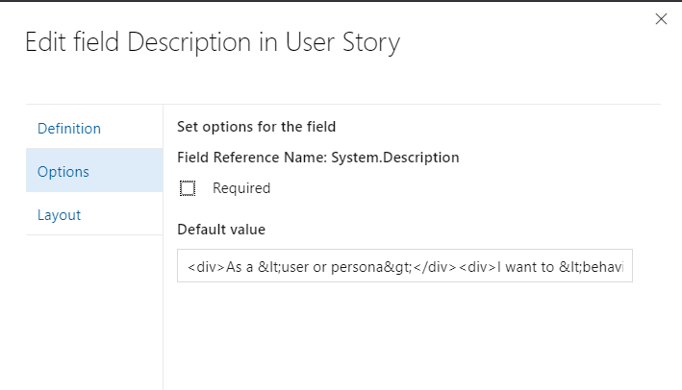
Task: Click the Required checkbox label text
Action: pyautogui.click(x=241, y=188)
